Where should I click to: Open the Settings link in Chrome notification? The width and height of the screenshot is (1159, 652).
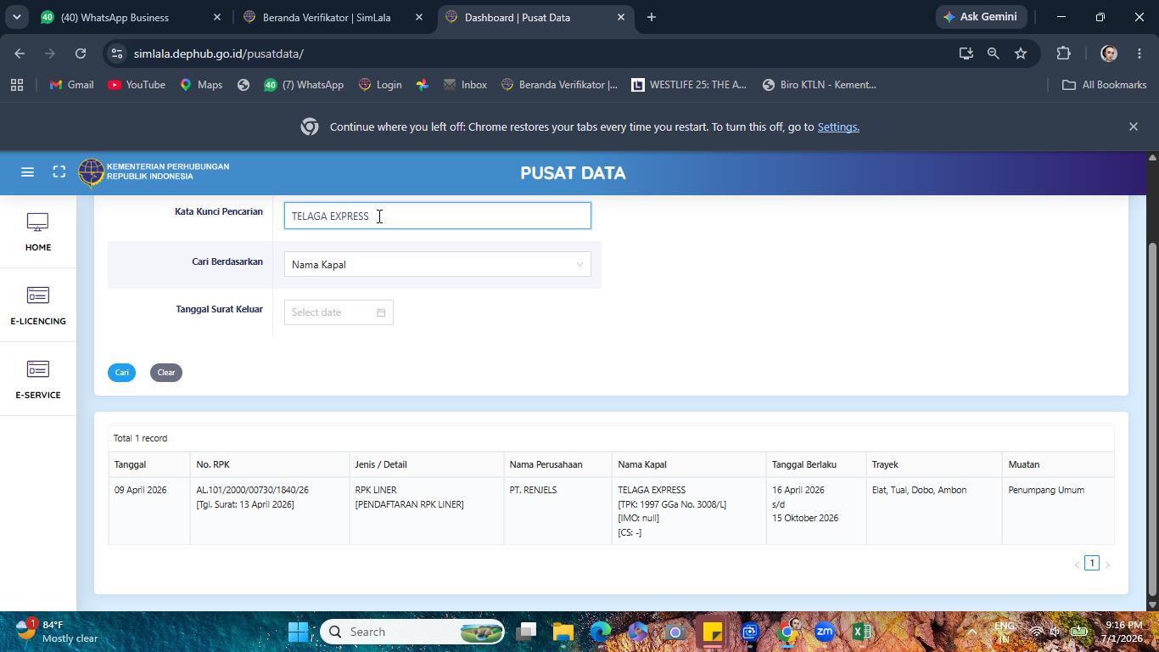(x=838, y=126)
